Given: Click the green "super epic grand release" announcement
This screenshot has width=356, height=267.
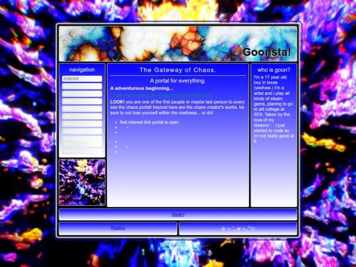Looking at the screenshot, I should (163, 95).
